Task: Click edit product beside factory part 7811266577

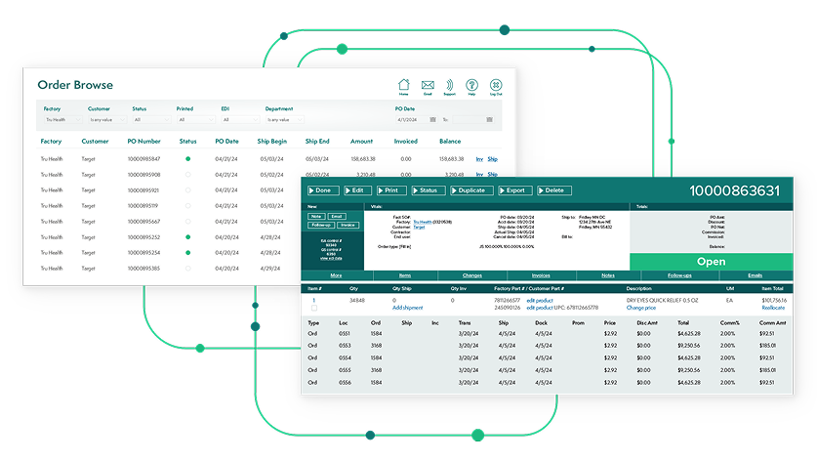Action: [539, 301]
